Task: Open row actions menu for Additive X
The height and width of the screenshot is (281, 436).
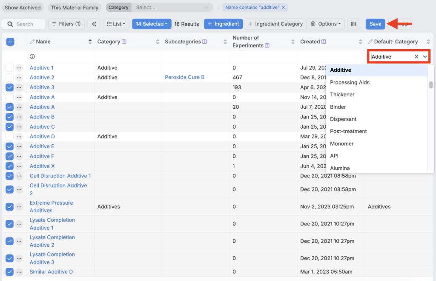Action: [x=19, y=166]
